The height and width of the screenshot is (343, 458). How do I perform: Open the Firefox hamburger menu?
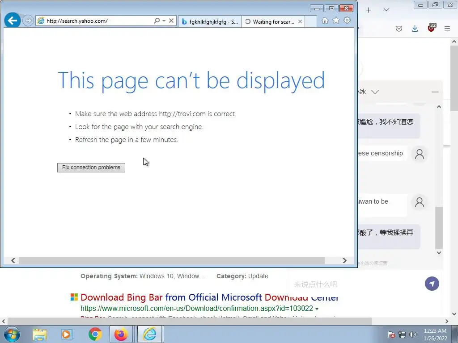[x=447, y=29]
